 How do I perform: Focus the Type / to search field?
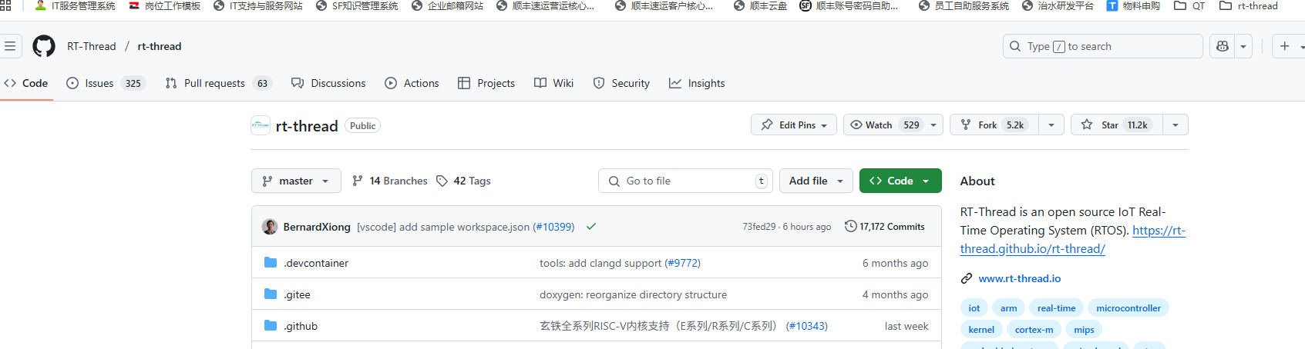click(x=1102, y=46)
